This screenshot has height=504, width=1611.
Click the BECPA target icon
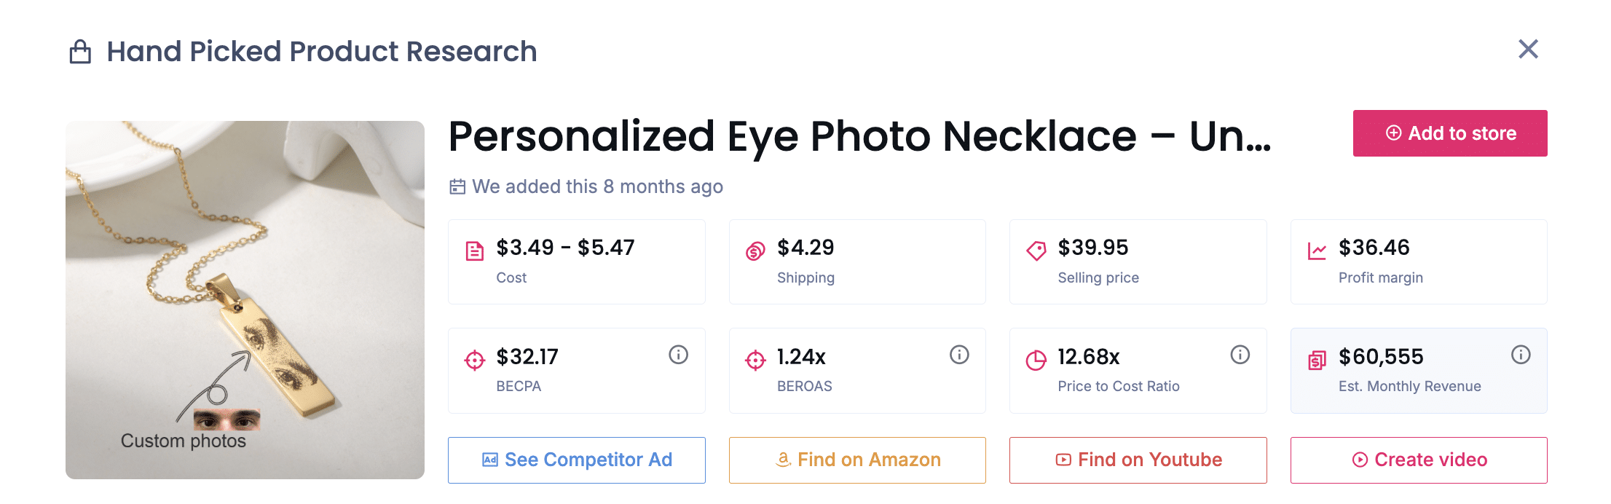tap(475, 360)
